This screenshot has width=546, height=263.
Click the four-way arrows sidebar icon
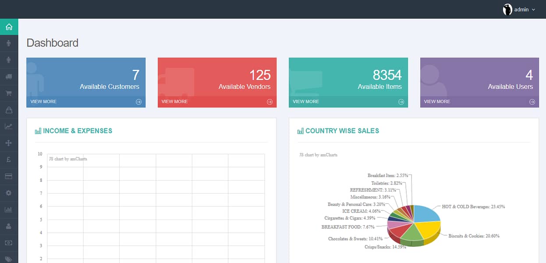tap(9, 143)
